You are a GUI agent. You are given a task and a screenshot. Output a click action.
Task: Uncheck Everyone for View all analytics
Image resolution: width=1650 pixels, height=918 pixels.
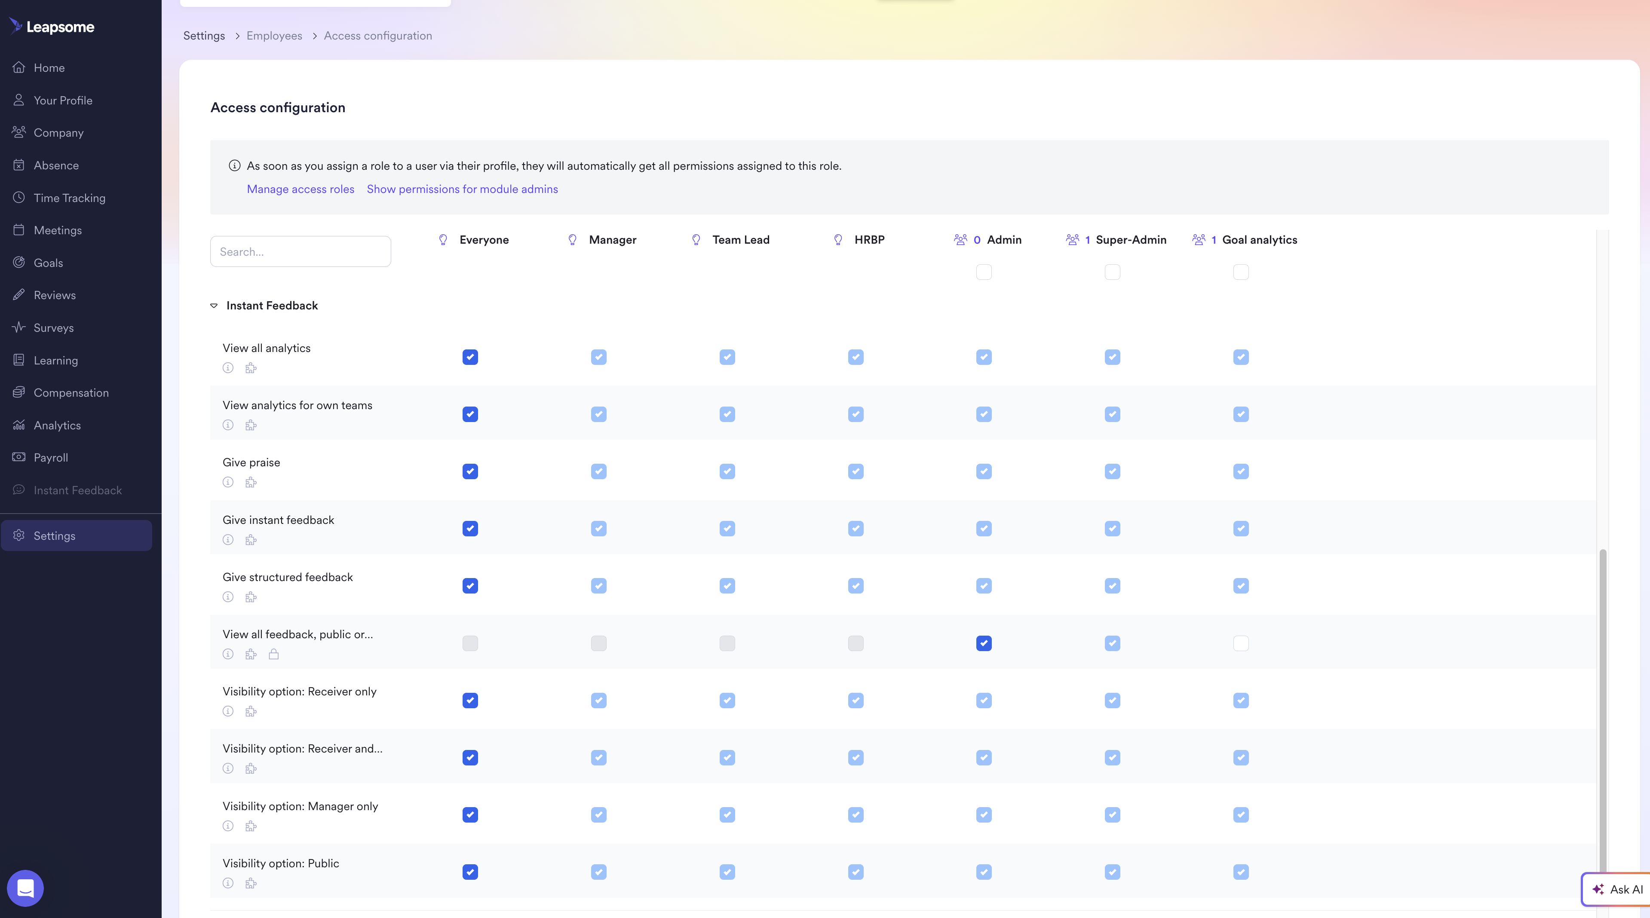470,357
